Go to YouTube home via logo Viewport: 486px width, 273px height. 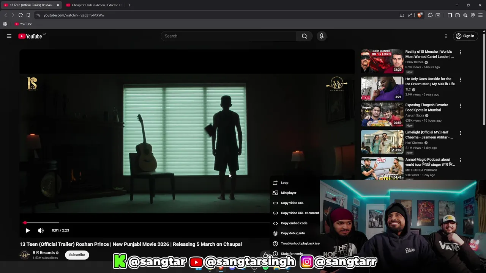(x=30, y=36)
